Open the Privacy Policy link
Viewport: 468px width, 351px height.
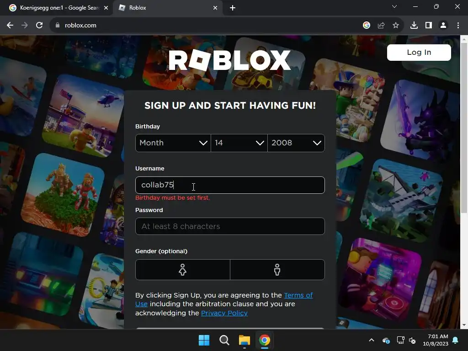tap(224, 313)
